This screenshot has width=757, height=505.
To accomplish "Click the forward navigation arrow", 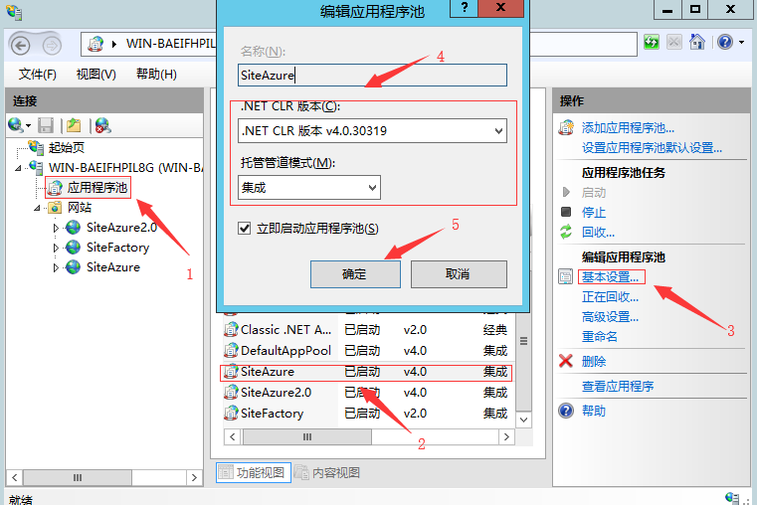I will tap(52, 46).
